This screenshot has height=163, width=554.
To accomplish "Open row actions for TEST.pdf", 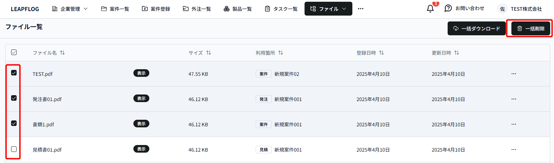I will click(x=514, y=74).
